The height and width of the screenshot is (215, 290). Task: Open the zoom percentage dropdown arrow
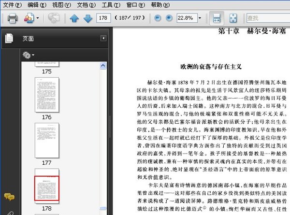point(200,18)
